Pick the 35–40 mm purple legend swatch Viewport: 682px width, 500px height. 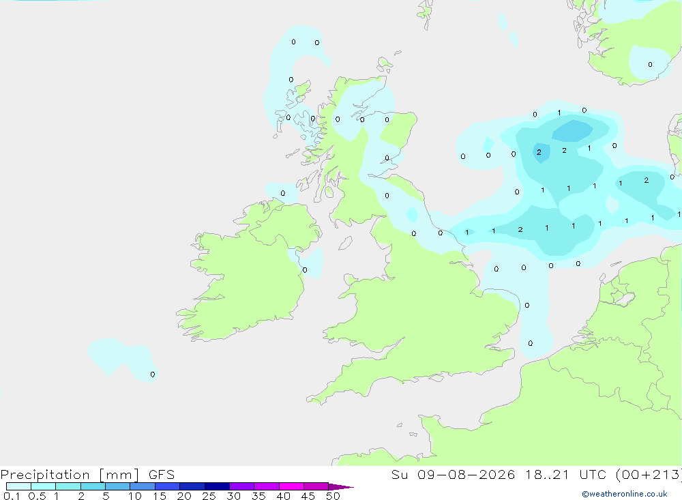267,486
